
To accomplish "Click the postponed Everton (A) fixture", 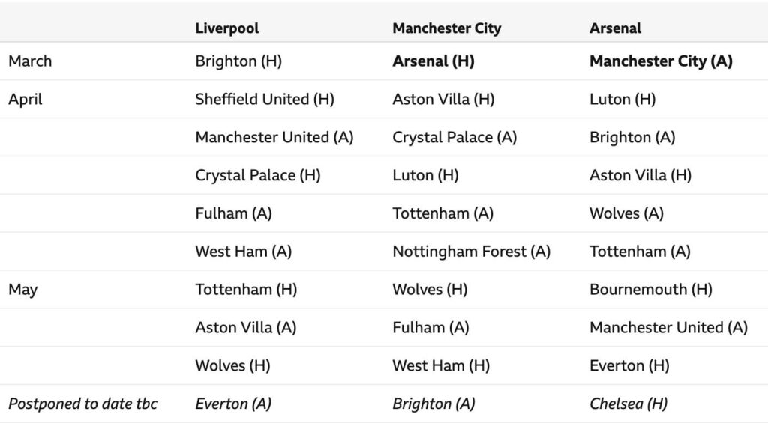I will click(233, 404).
